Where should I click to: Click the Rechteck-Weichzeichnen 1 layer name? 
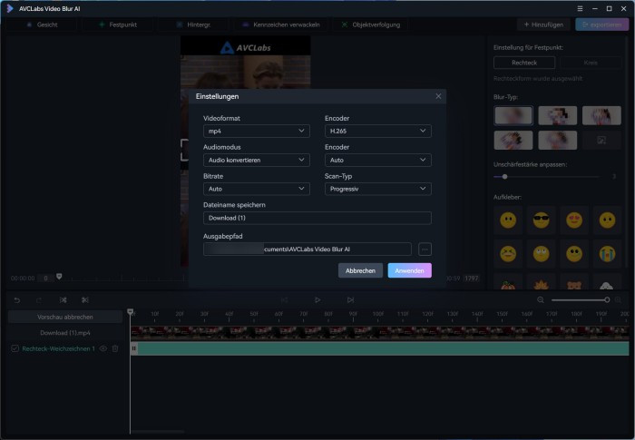point(58,348)
